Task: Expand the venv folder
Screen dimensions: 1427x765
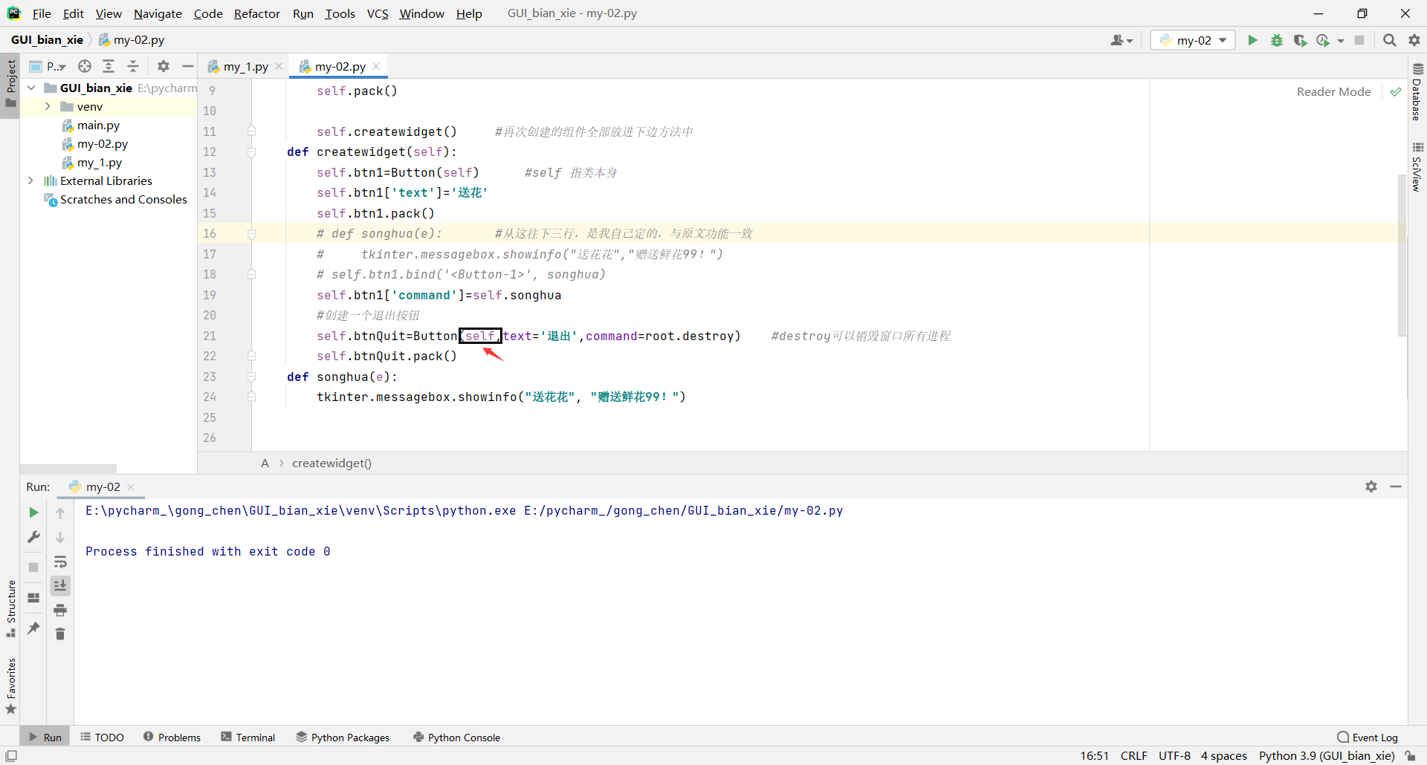Action: 48,106
